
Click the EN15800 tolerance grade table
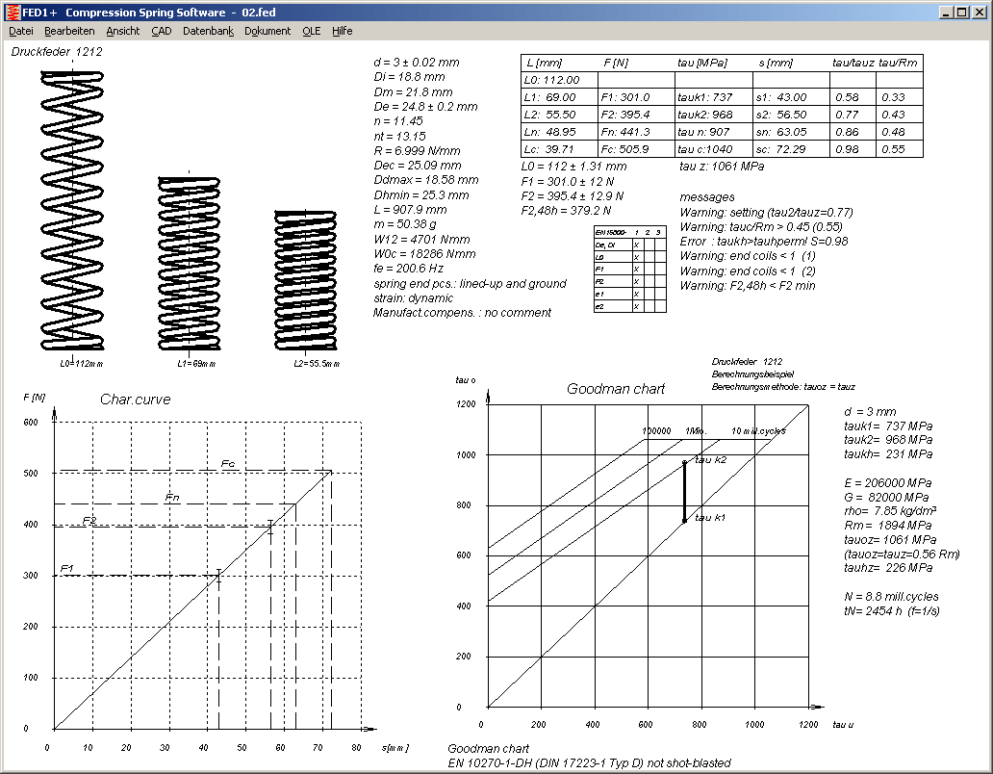tap(629, 269)
